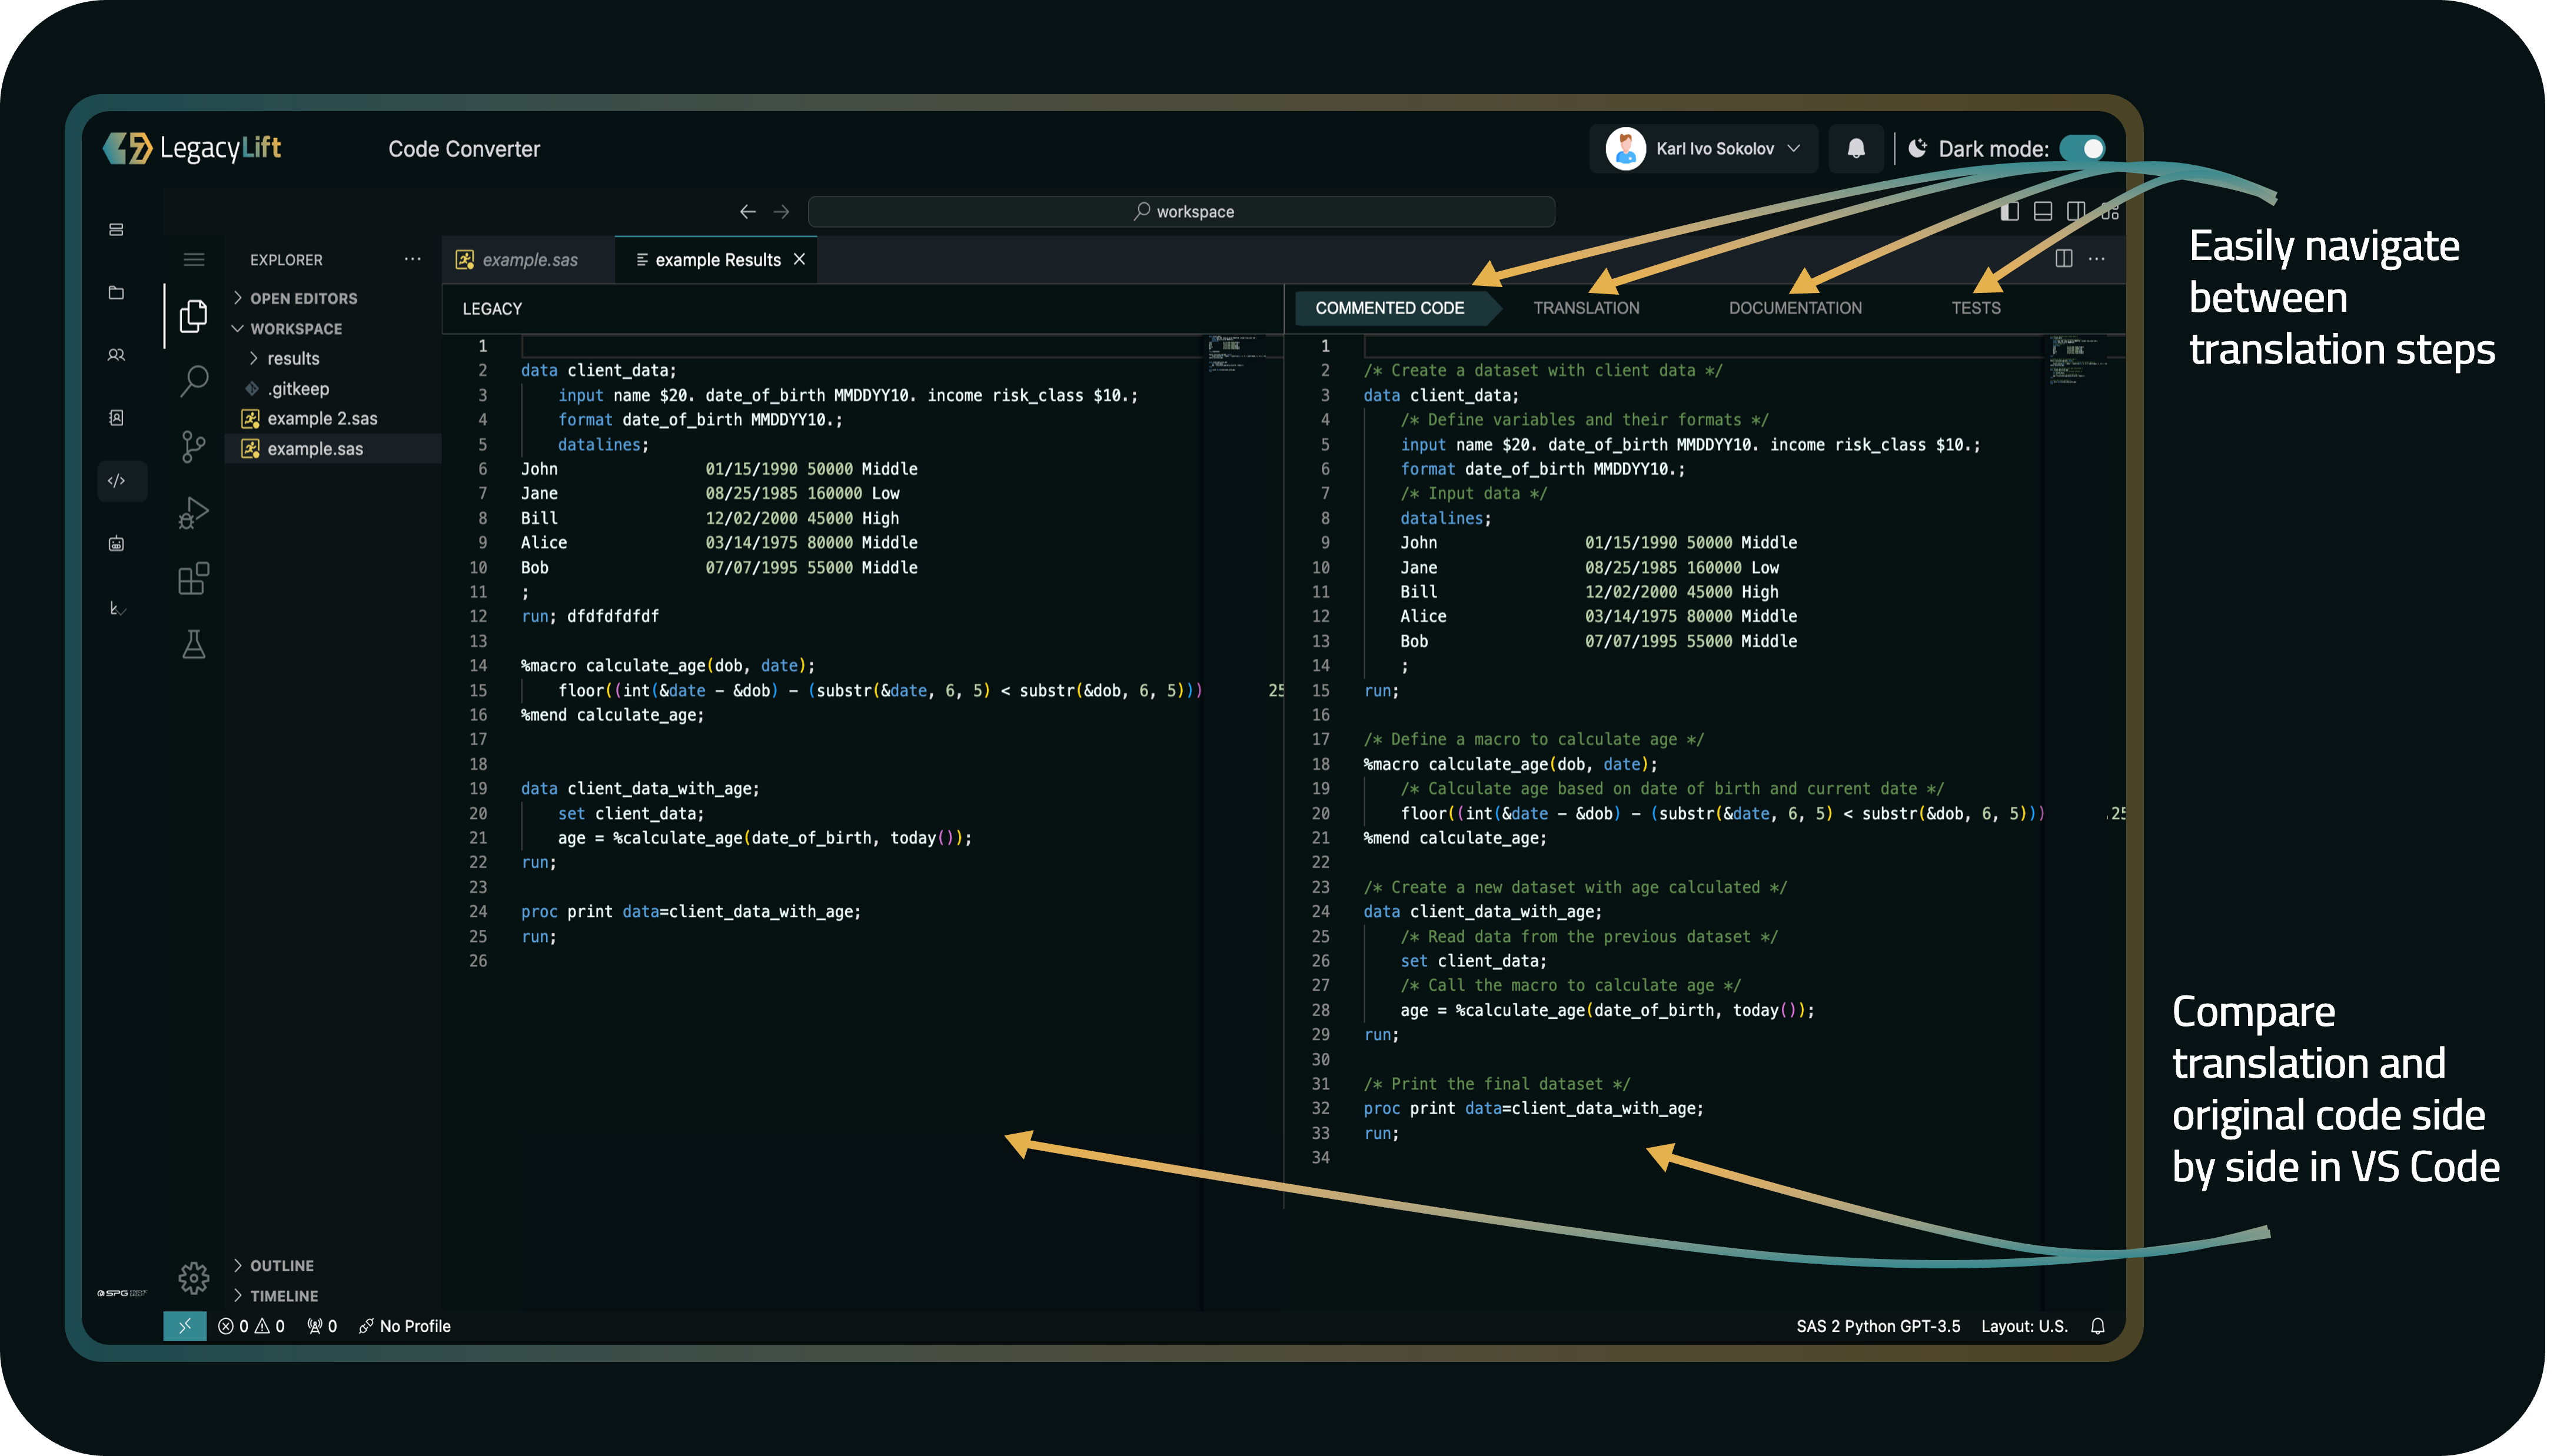Select the DOCUMENTATION step tab
Viewport: 2567px width, 1456px height.
point(1795,308)
